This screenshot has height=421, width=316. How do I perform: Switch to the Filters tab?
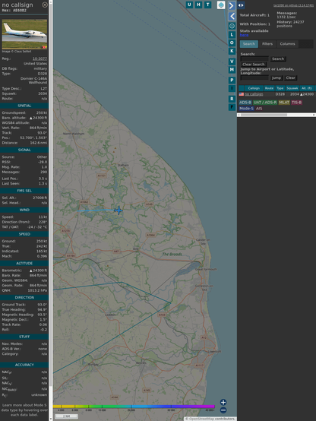tap(267, 44)
